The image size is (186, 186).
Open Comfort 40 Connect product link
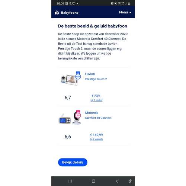98,118
